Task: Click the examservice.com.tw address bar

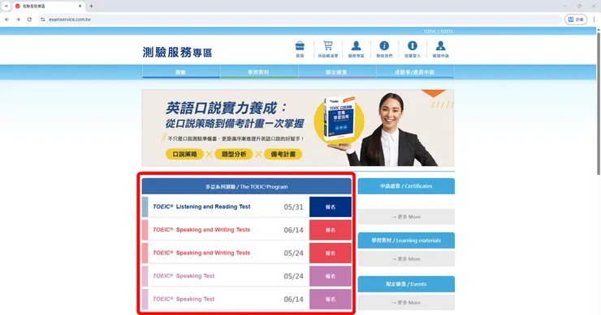Action: point(299,19)
